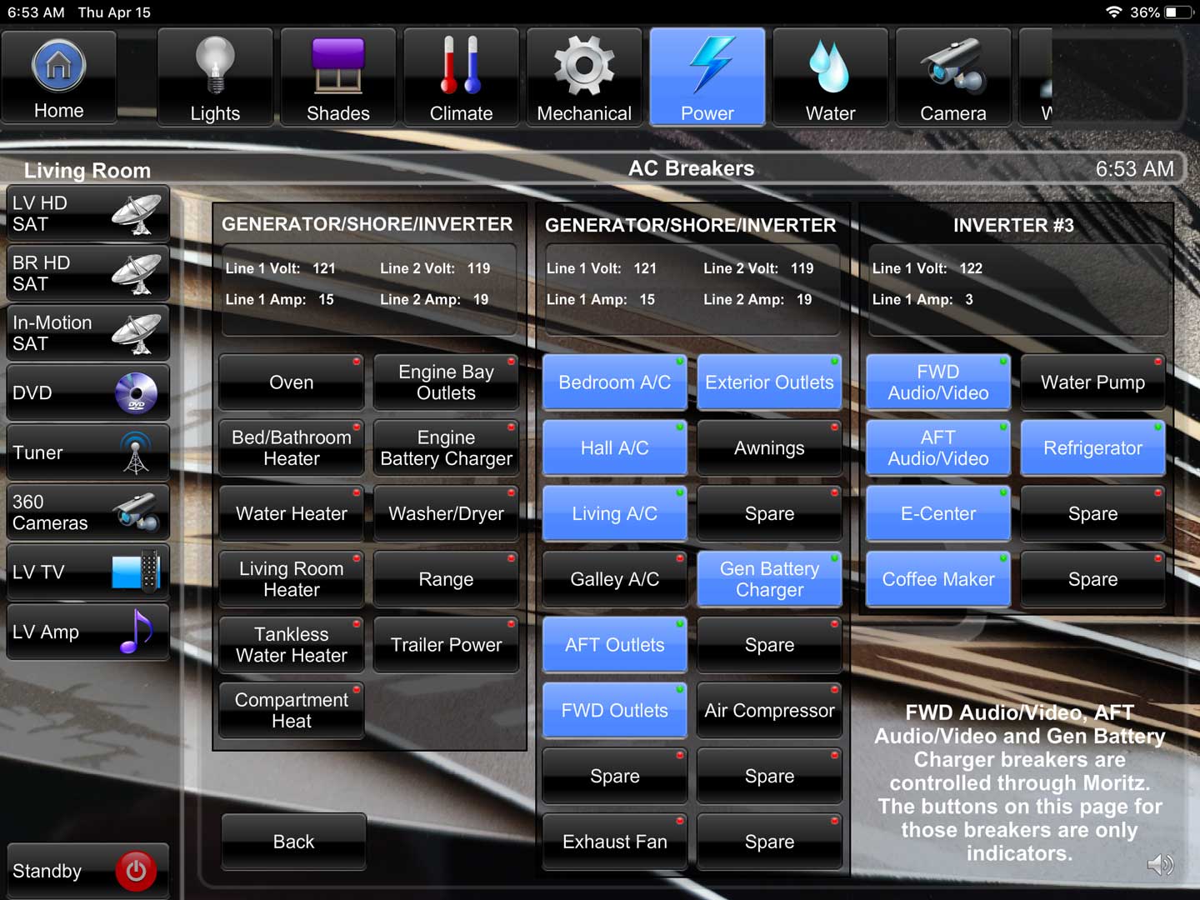
Task: Open the Camera view
Action: pos(953,77)
